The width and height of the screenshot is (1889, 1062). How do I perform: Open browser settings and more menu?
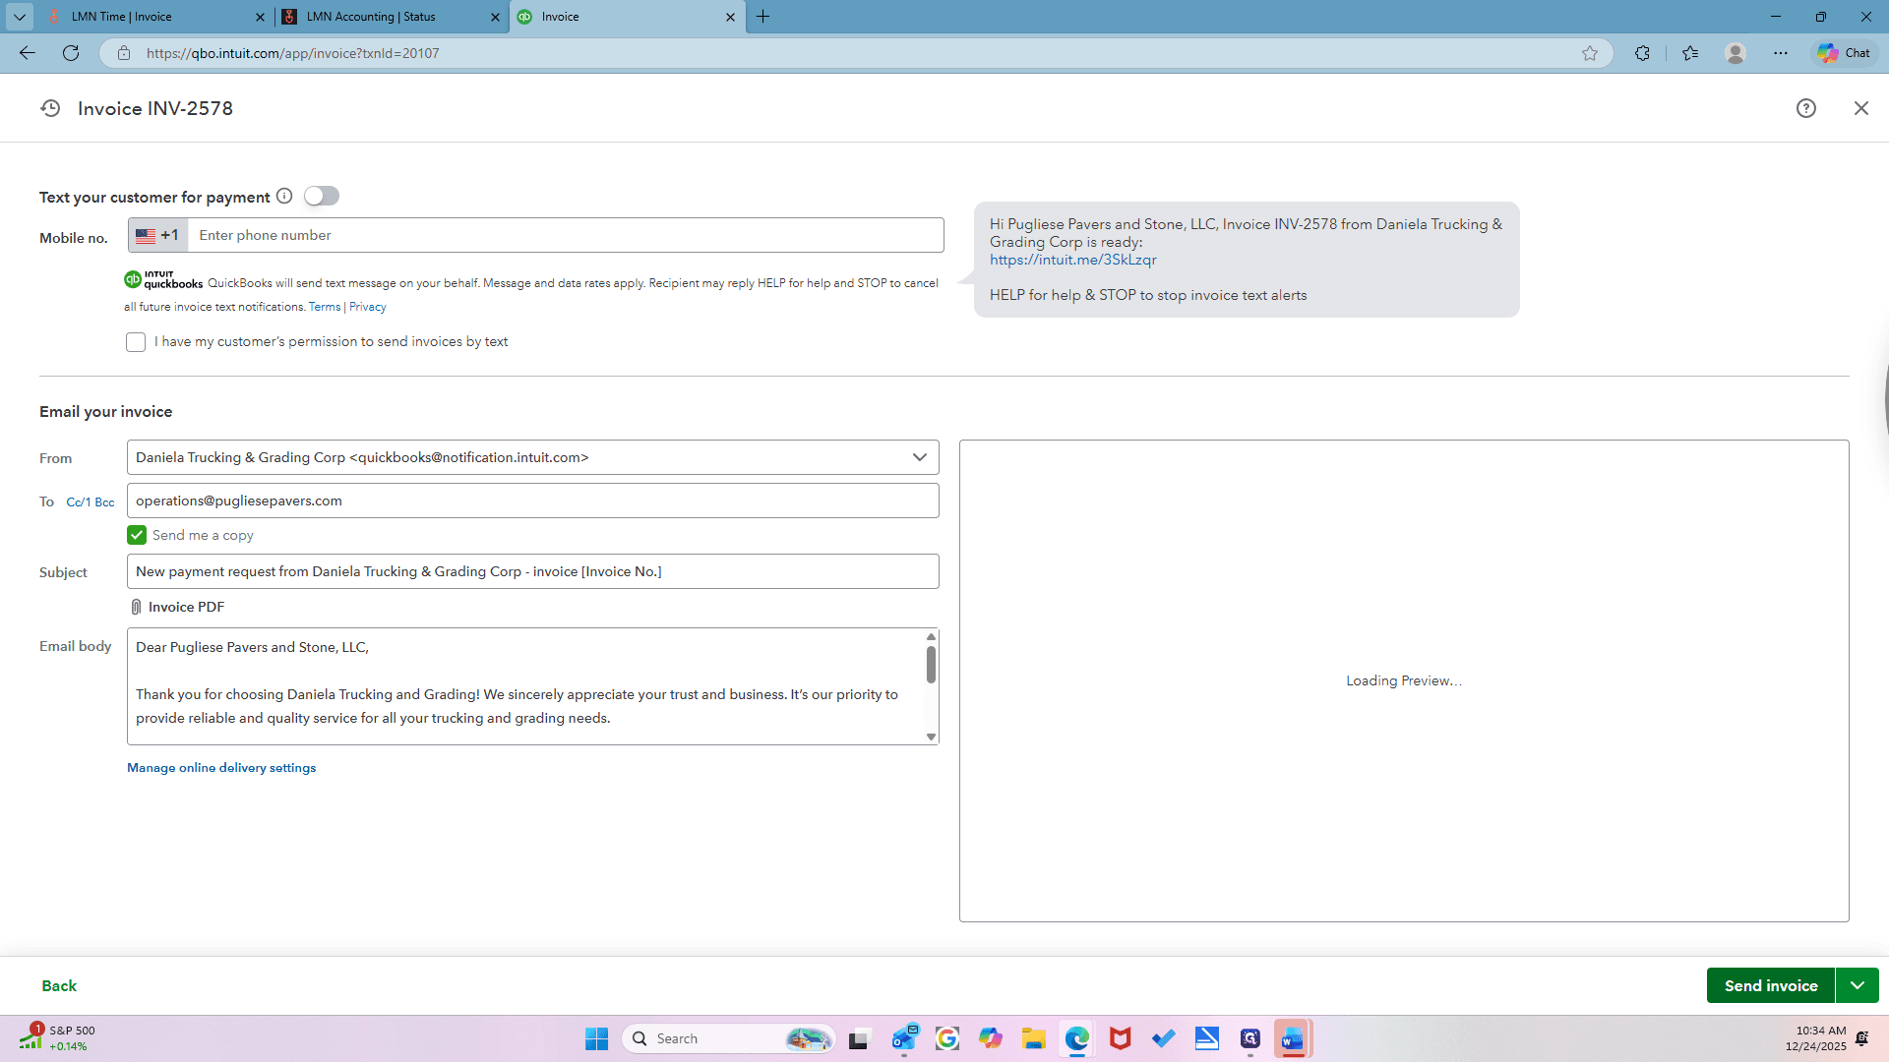[x=1781, y=53]
